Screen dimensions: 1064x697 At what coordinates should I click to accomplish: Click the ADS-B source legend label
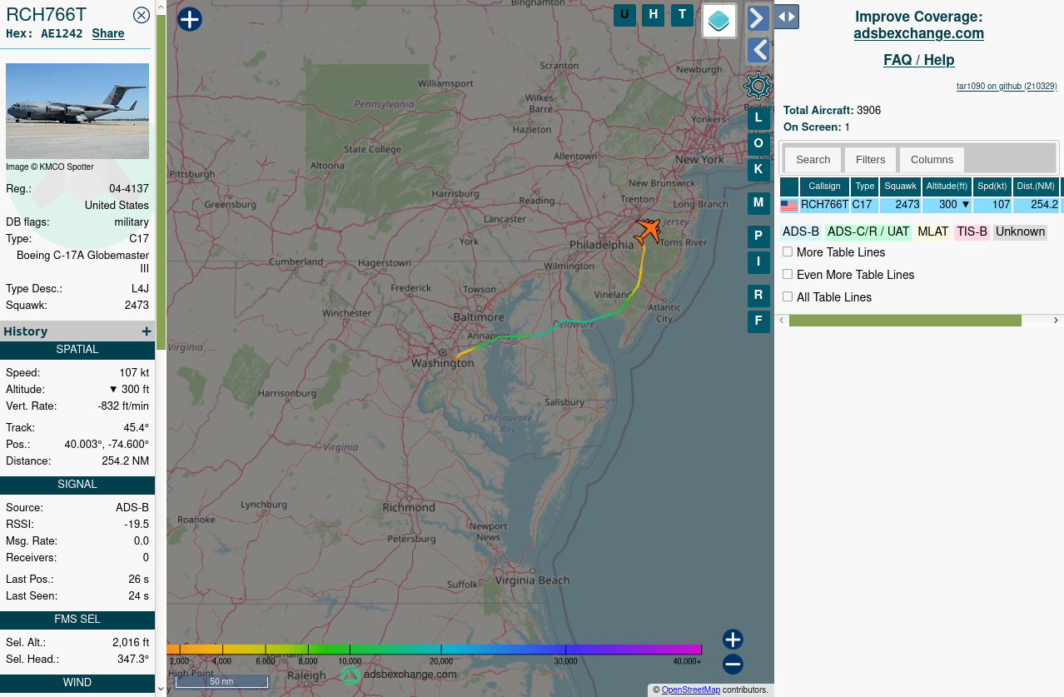(x=801, y=232)
